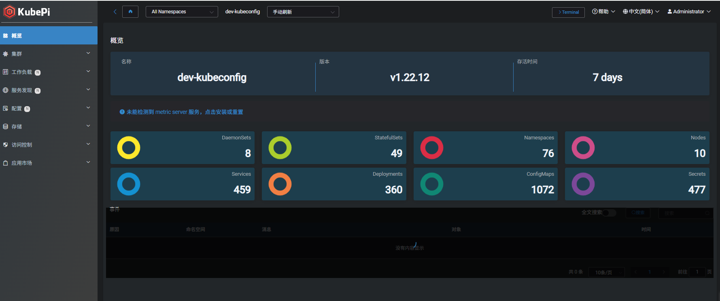This screenshot has height=301, width=720.
Task: Click the events search input field
Action: click(684, 213)
